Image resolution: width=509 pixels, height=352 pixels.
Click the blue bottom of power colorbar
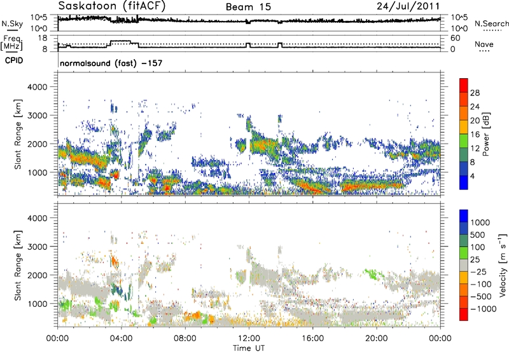(464, 182)
